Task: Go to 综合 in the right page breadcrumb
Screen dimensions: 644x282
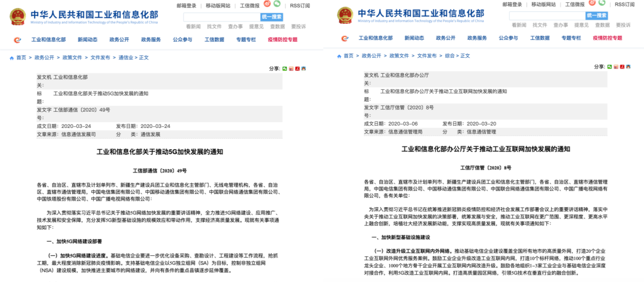Action: pos(450,56)
